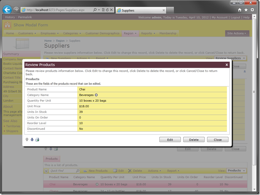Expand the Region menu
This screenshot has width=260, height=195.
point(130,33)
